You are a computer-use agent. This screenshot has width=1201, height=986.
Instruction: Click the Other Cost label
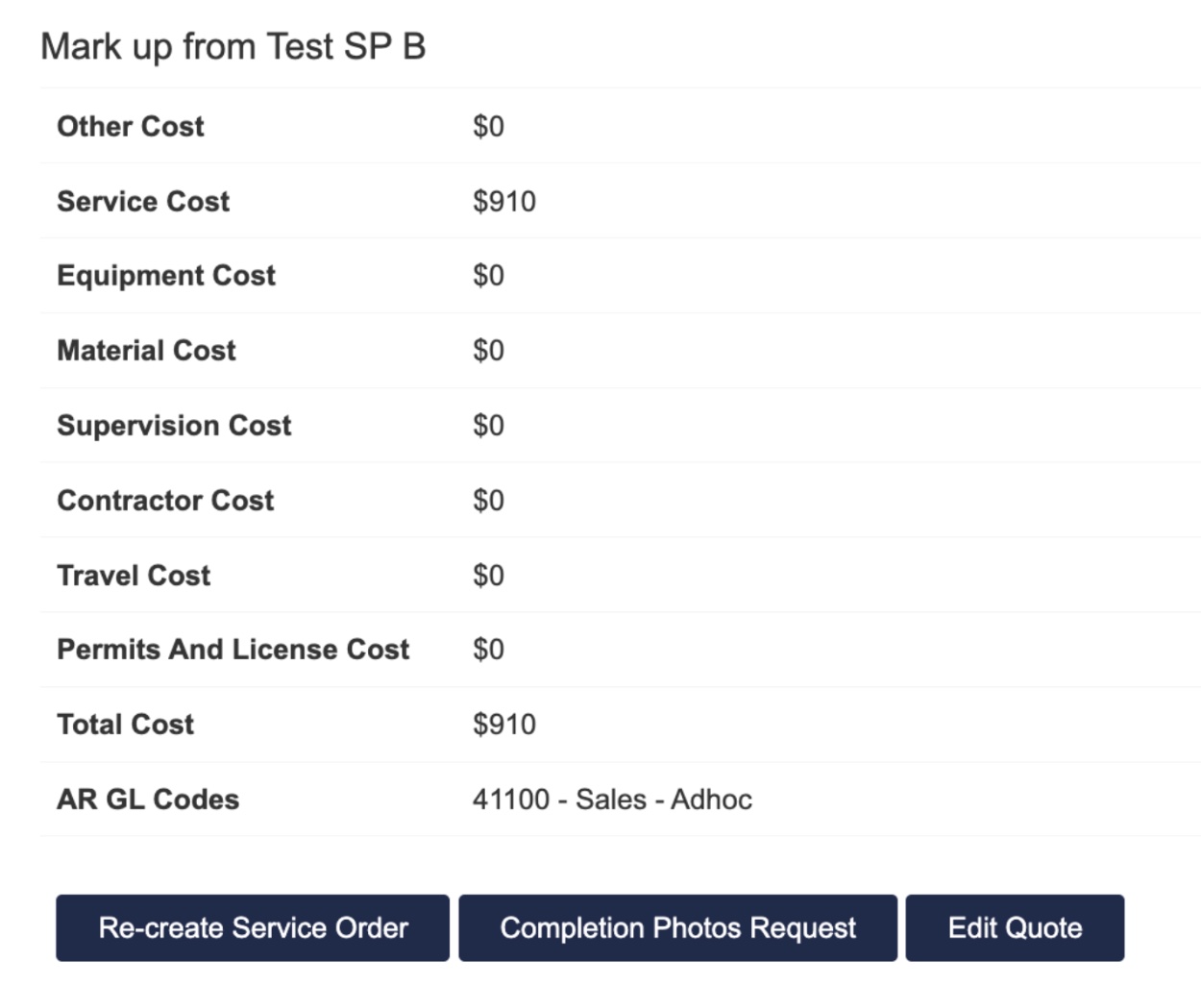tap(131, 126)
